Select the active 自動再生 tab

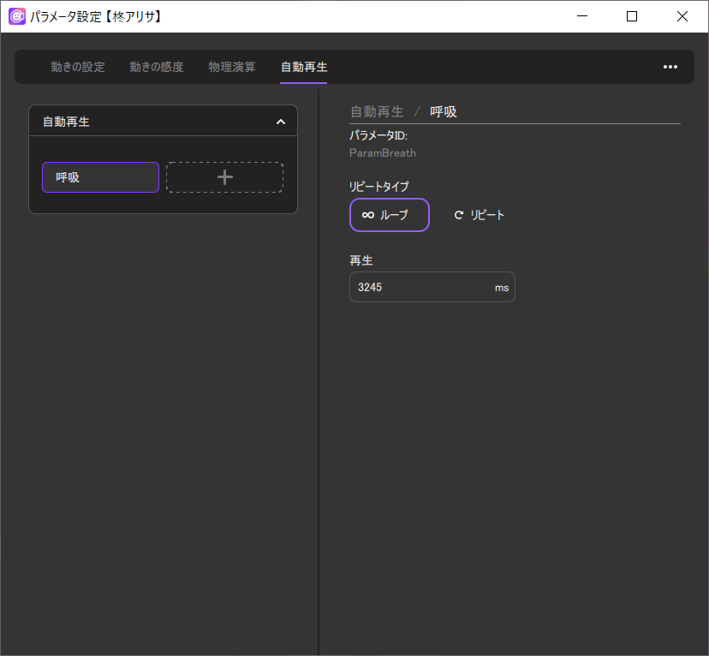(x=304, y=67)
